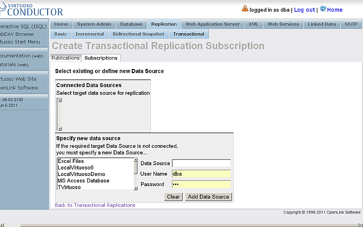Click the Add Data Source button
The image size is (363, 227).
click(x=208, y=197)
